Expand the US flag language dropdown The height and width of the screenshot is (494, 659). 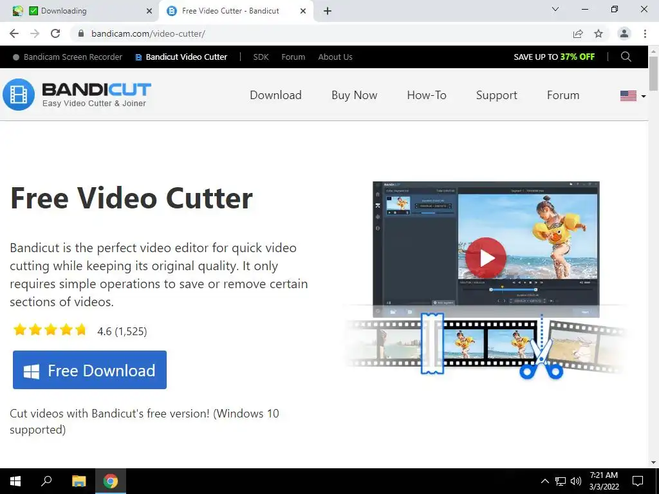[633, 96]
